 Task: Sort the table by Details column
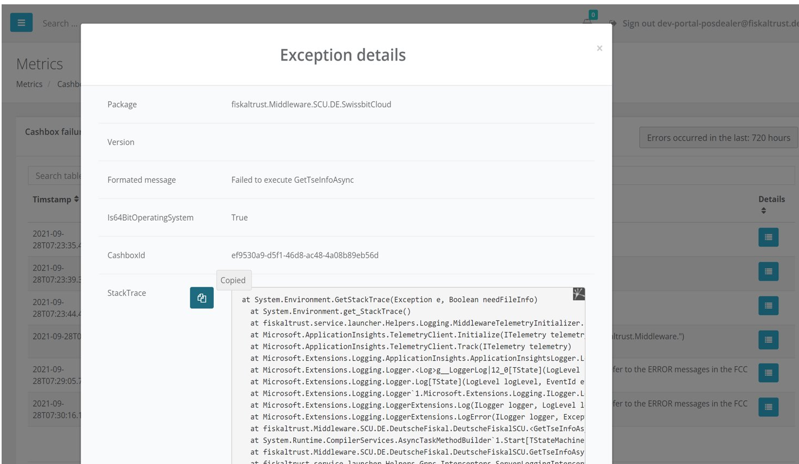(x=771, y=204)
